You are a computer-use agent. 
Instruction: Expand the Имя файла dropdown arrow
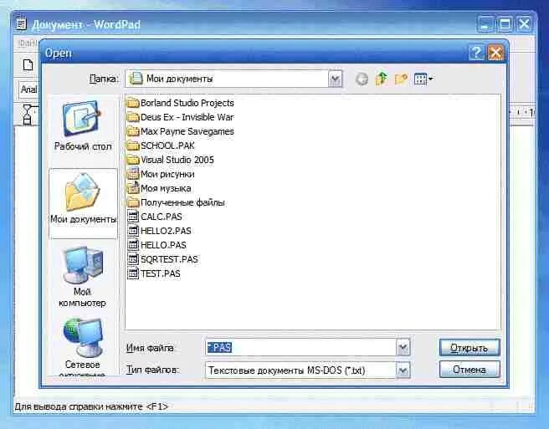click(403, 348)
